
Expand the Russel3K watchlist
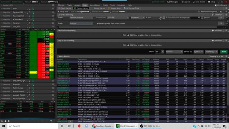2,85
